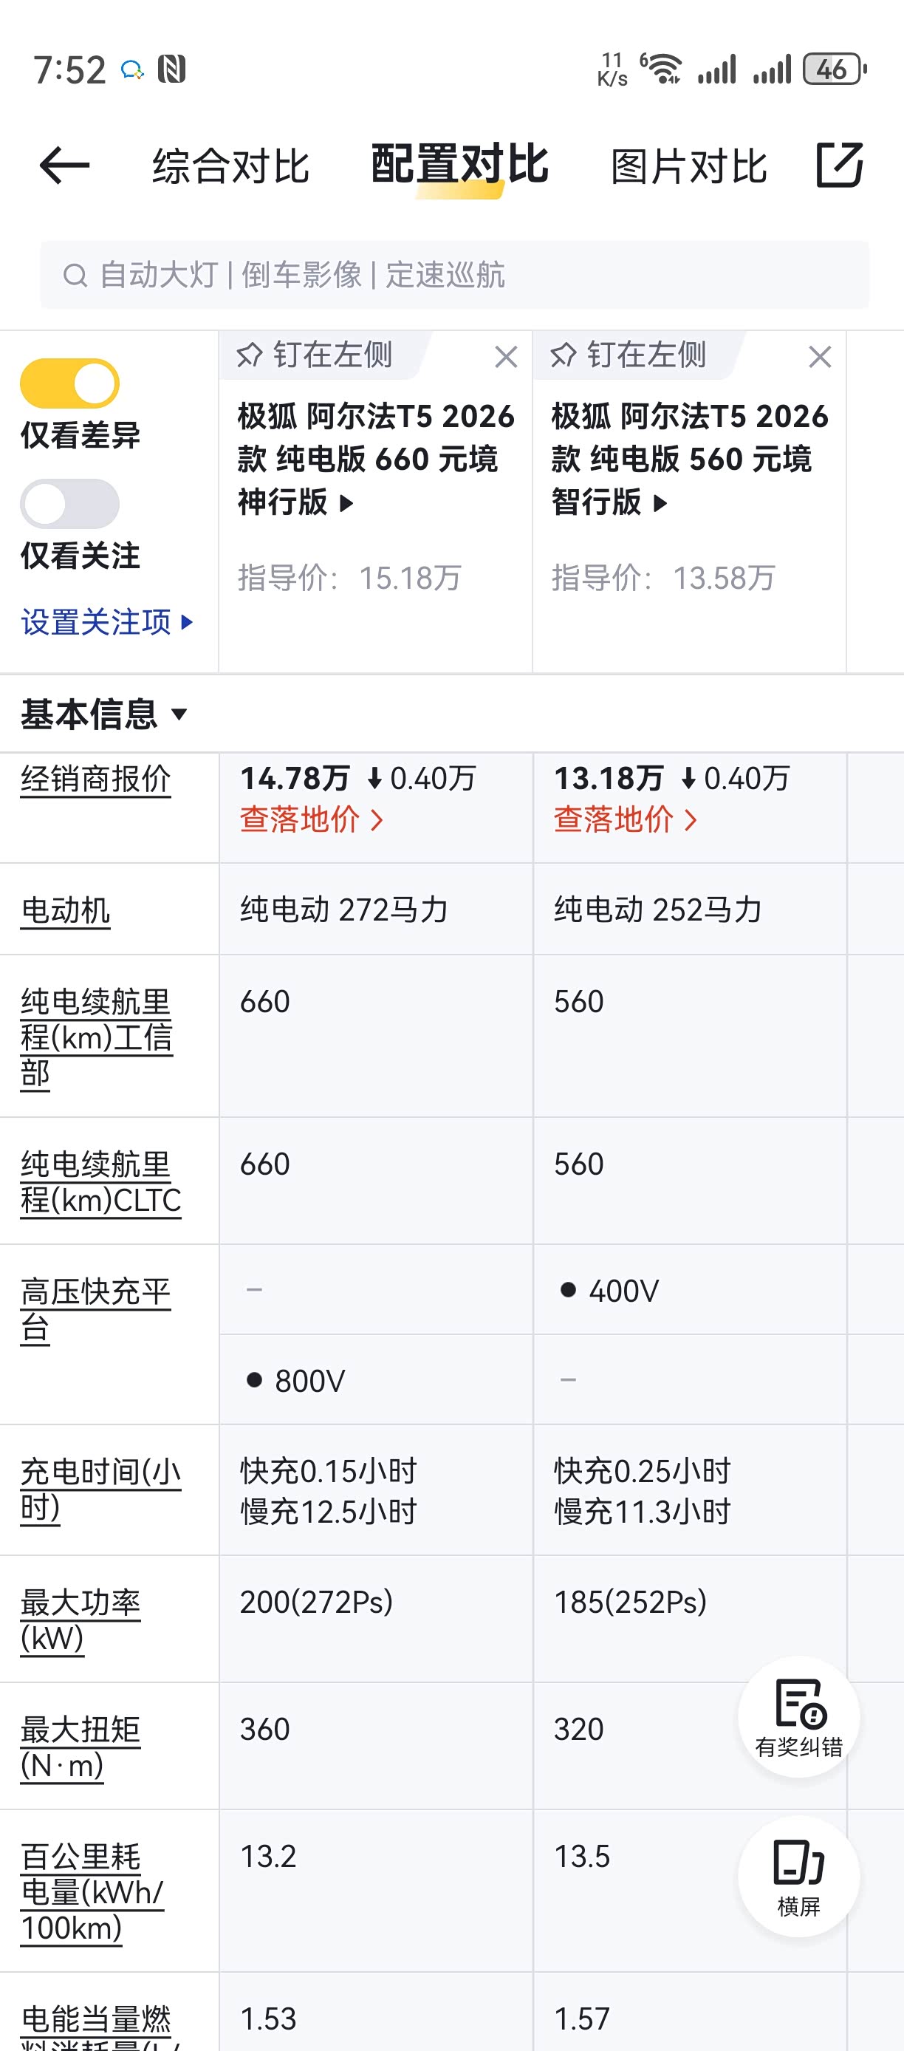Switch to the 综合对比 tab
Image resolution: width=904 pixels, height=2051 pixels.
230,165
